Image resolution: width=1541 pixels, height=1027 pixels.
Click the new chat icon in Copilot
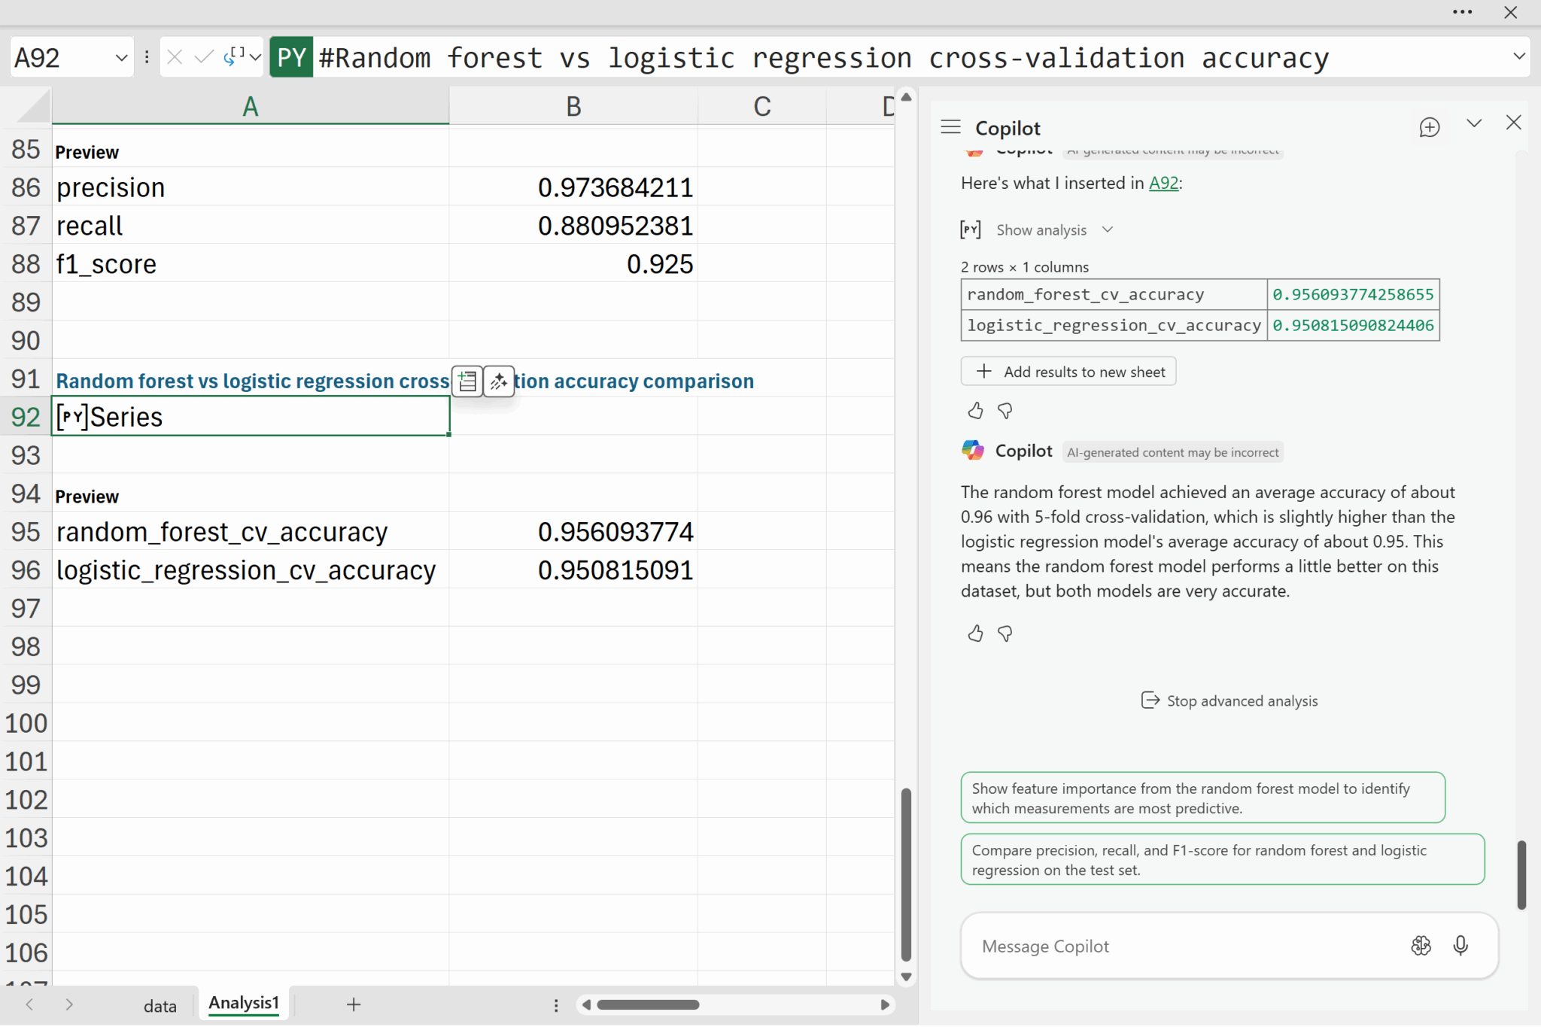(x=1429, y=127)
